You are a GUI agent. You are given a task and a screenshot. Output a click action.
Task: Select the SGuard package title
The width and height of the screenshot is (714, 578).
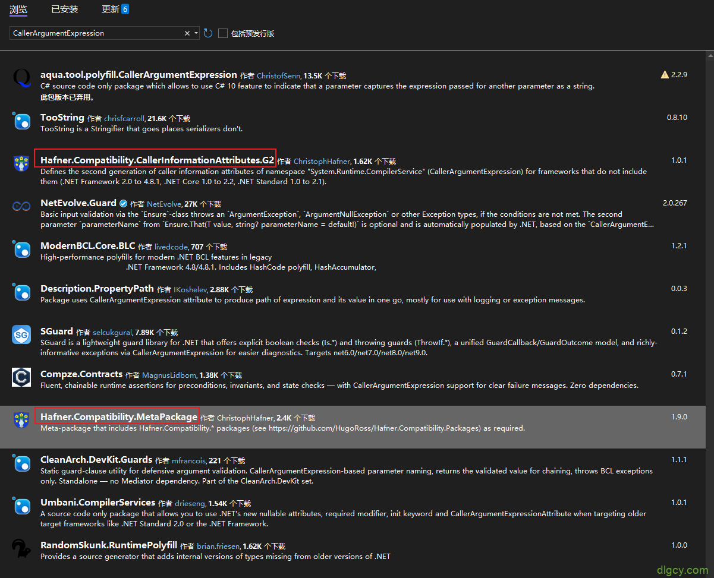click(56, 331)
